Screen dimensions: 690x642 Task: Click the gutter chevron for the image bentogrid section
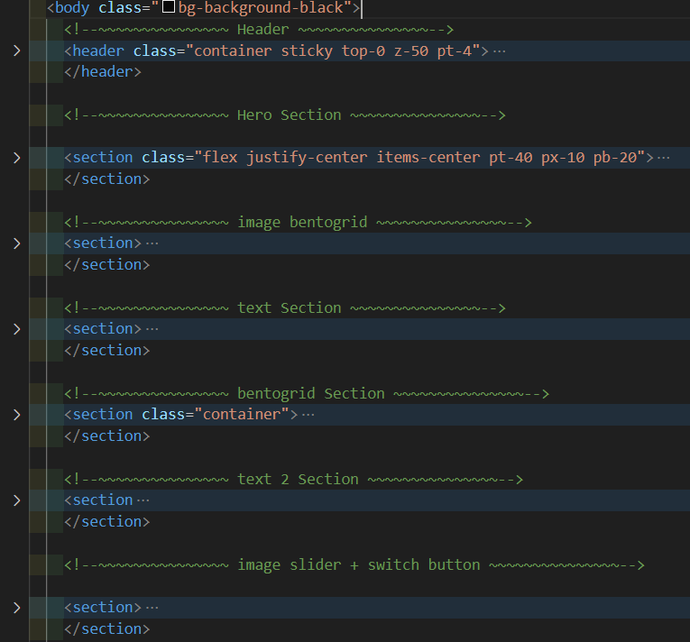16,243
